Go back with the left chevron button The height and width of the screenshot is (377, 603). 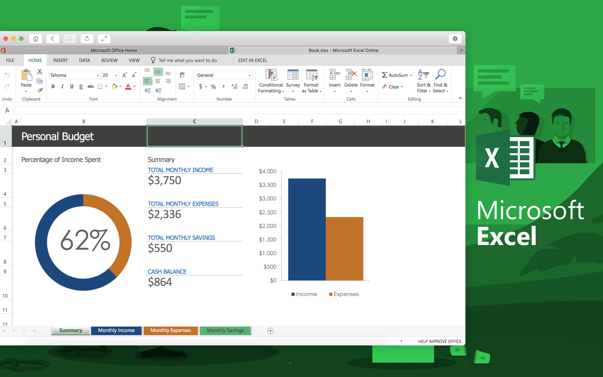tap(52, 39)
